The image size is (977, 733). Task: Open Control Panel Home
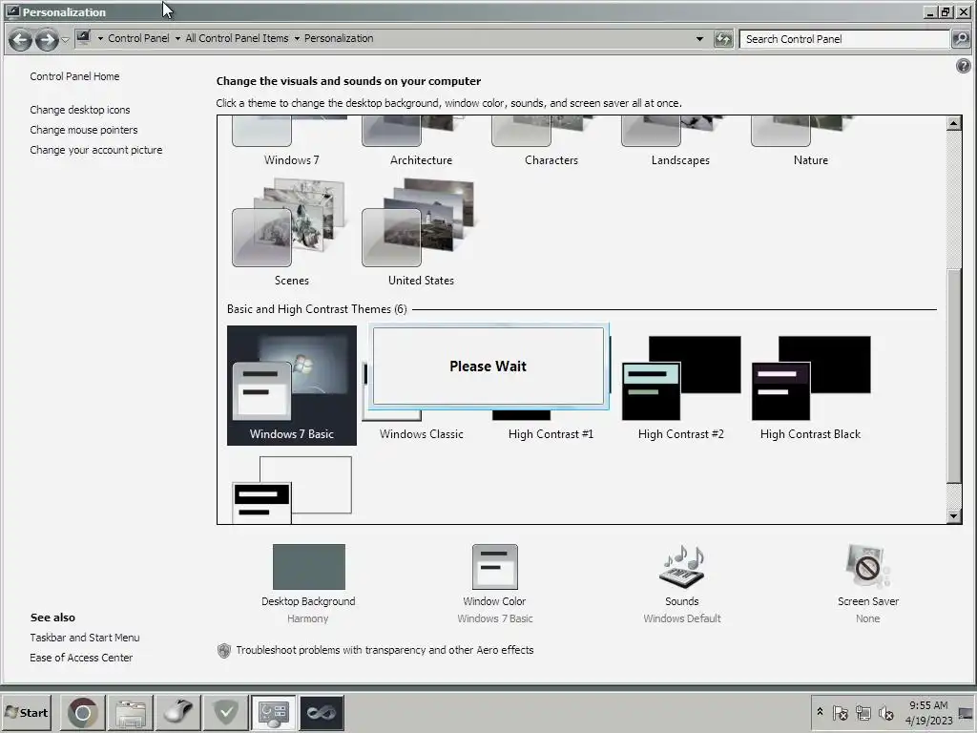tap(74, 76)
